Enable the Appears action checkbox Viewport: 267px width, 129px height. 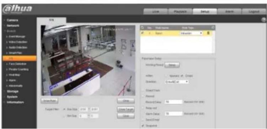click(166, 76)
